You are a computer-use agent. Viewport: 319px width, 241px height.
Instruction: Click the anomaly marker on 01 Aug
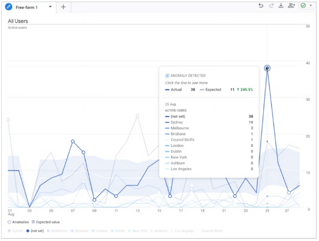tap(8, 120)
